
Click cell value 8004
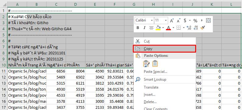click(75, 71)
